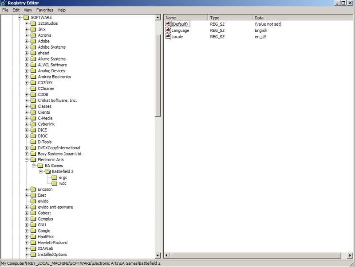Click the D-Tools folder icon

coord(33,142)
